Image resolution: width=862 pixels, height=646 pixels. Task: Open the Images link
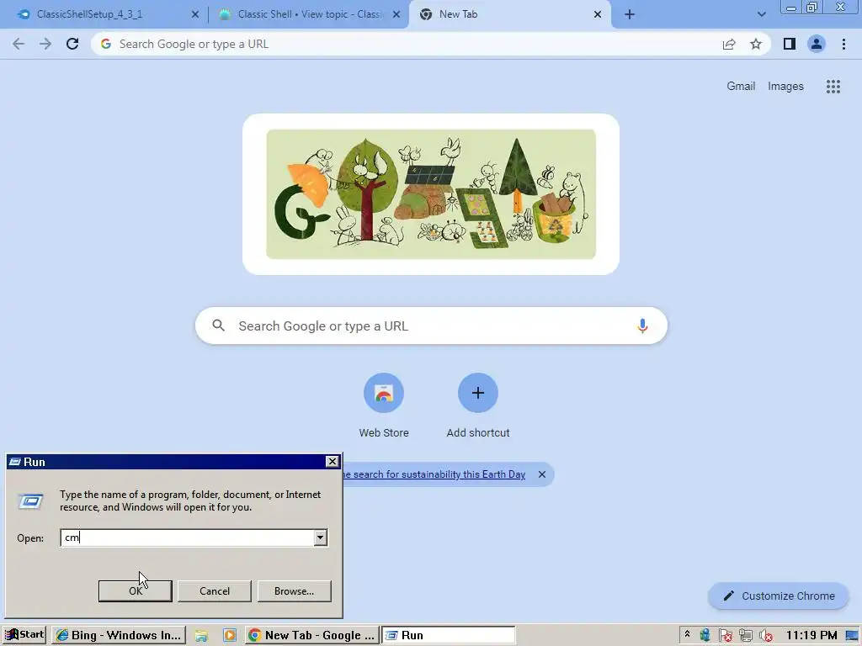pyautogui.click(x=785, y=87)
